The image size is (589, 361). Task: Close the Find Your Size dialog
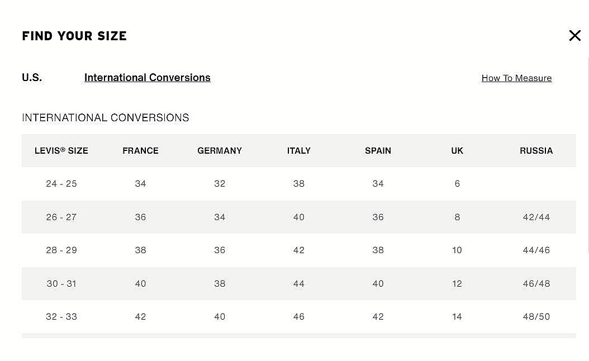[574, 36]
